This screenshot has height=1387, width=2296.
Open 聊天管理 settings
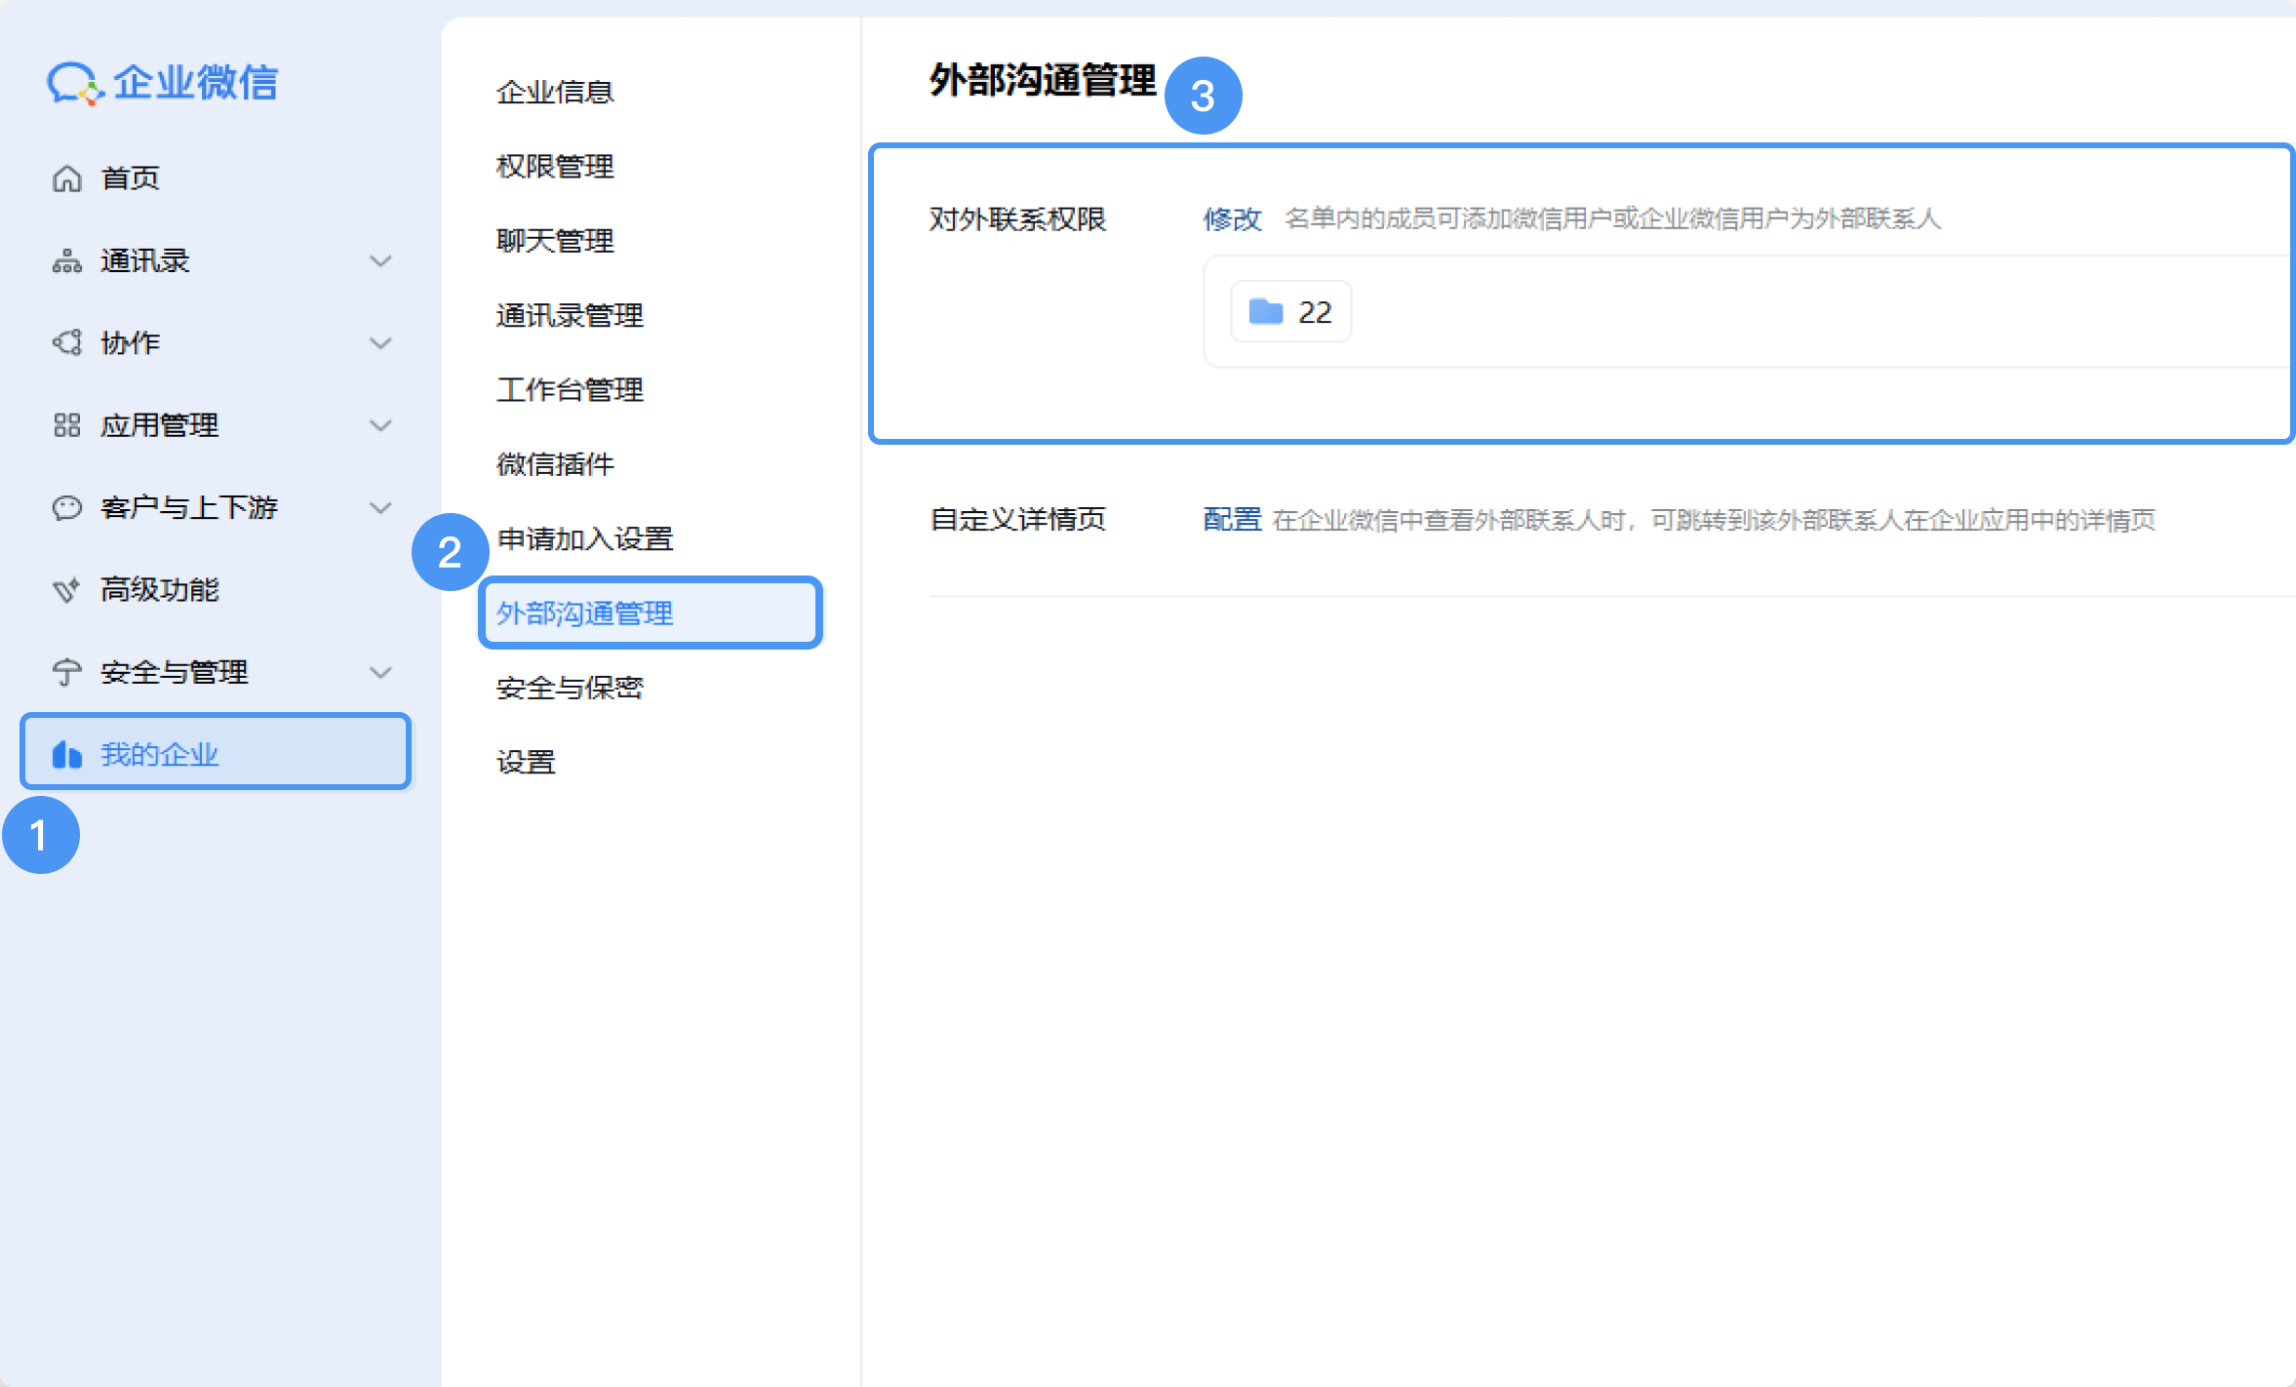coord(555,241)
